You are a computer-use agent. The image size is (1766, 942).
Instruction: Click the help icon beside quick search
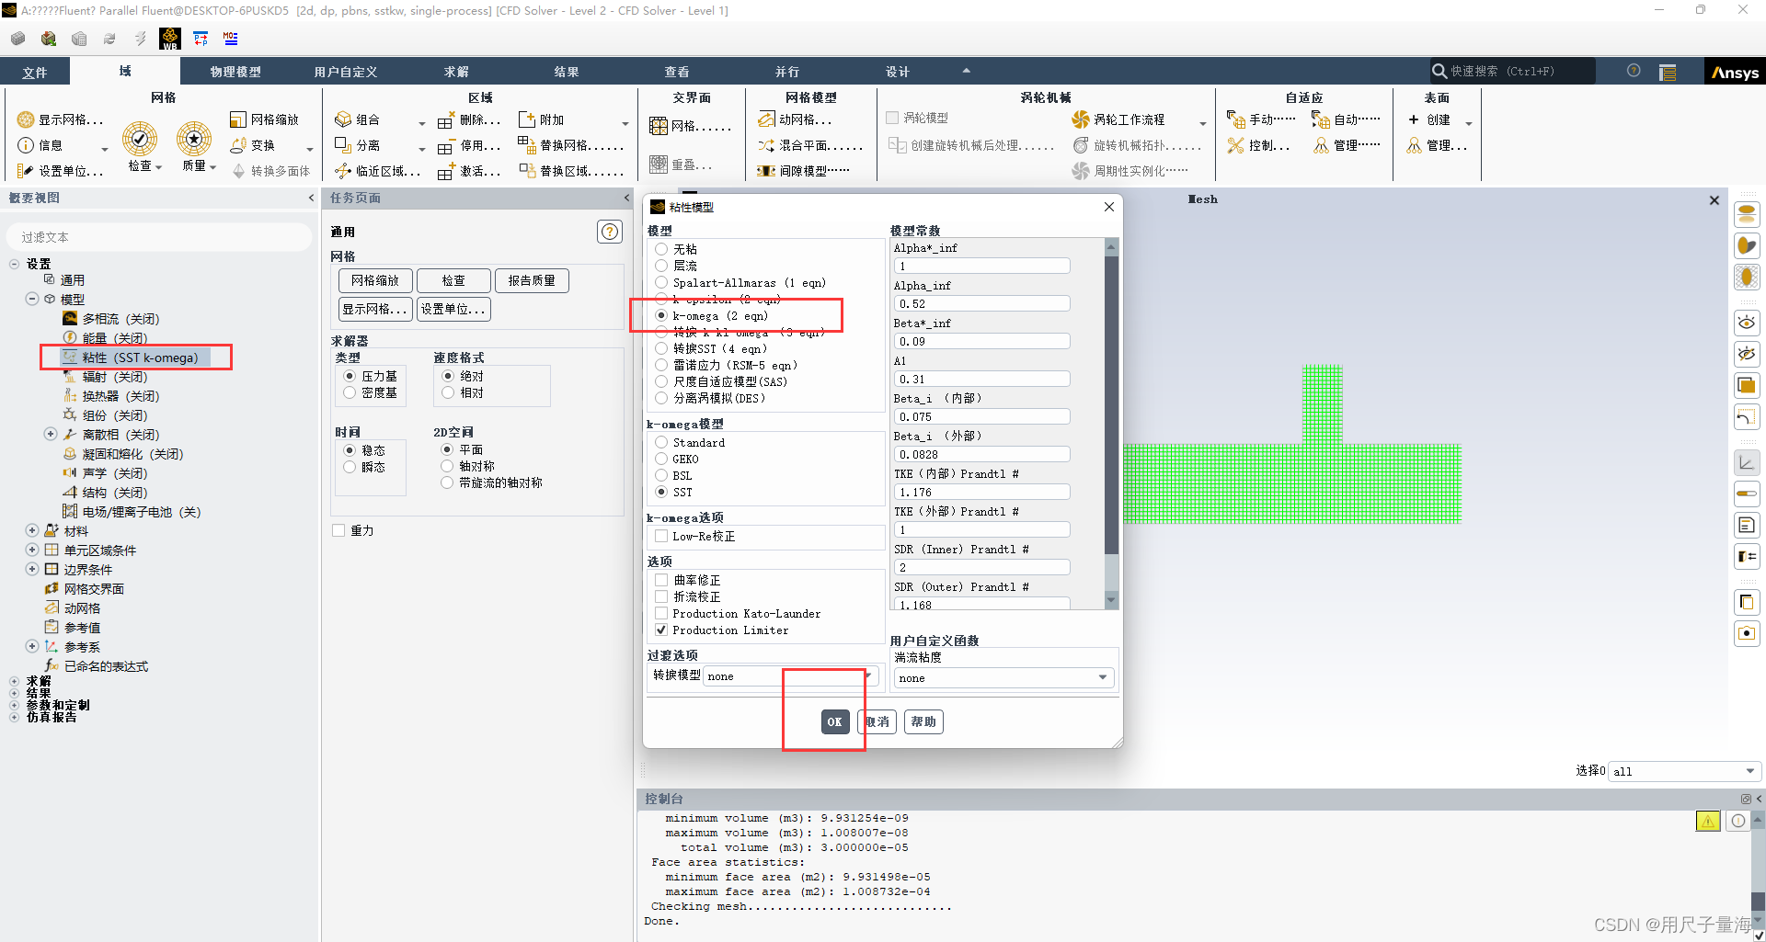[1634, 71]
